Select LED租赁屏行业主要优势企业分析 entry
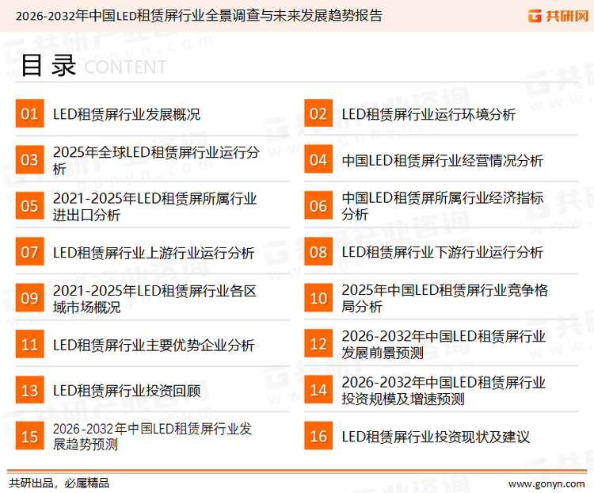The image size is (594, 493). click(154, 345)
